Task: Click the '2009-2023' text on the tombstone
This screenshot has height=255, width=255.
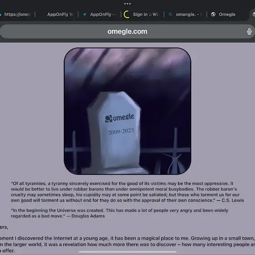Action: [121, 131]
